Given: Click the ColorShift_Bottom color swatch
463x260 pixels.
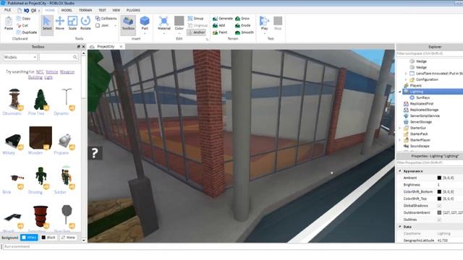Looking at the screenshot, I should point(439,191).
